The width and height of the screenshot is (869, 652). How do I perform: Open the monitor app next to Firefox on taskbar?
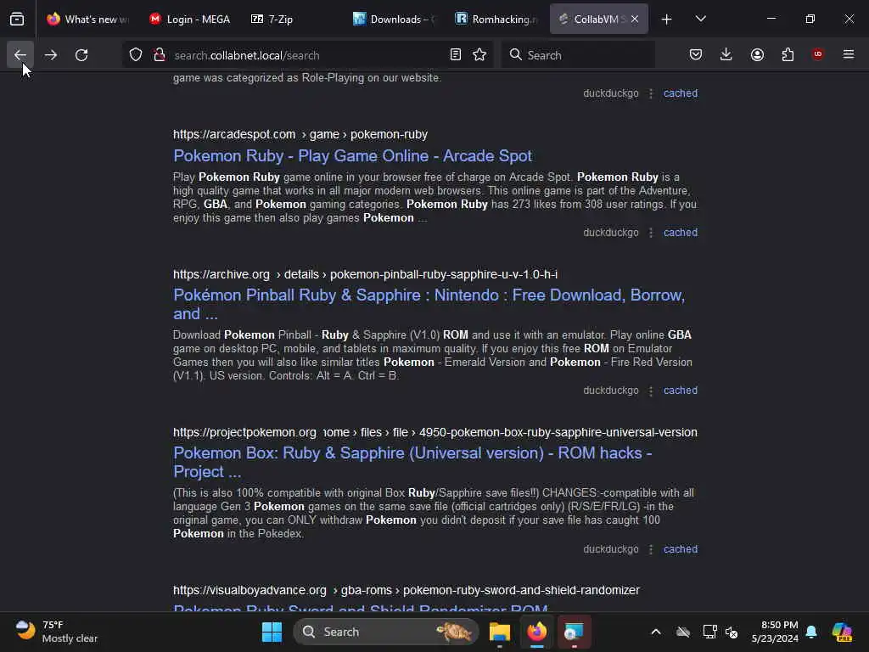point(575,632)
